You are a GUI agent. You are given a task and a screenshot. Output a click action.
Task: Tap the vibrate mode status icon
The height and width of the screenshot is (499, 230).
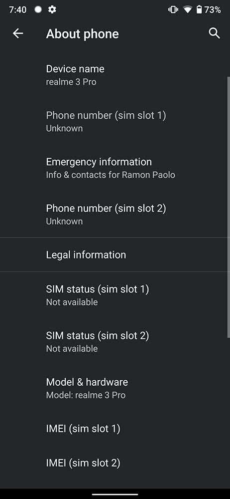click(173, 10)
